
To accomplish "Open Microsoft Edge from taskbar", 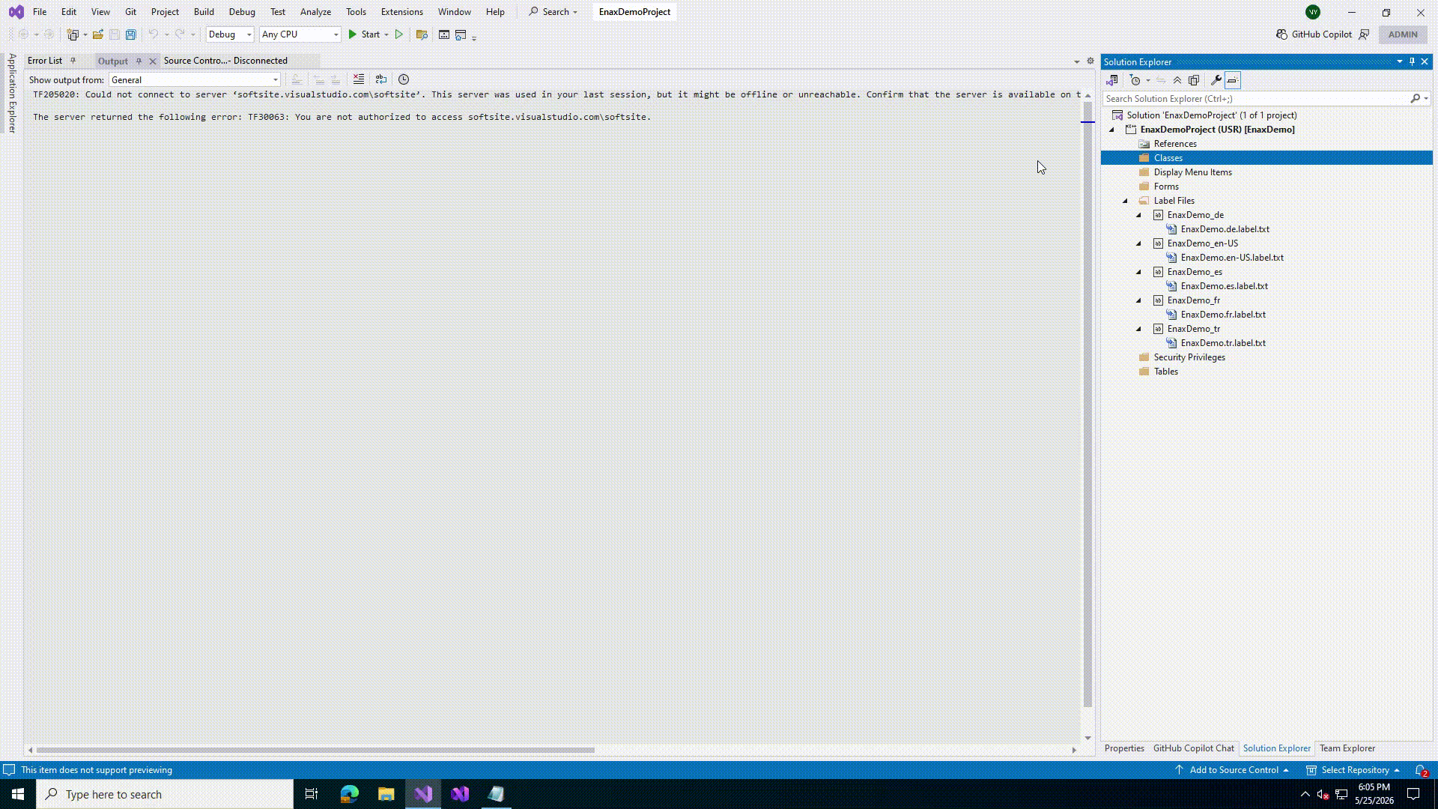I will pyautogui.click(x=350, y=794).
